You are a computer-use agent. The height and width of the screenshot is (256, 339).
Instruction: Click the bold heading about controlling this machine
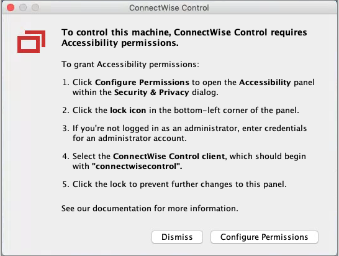[184, 38]
